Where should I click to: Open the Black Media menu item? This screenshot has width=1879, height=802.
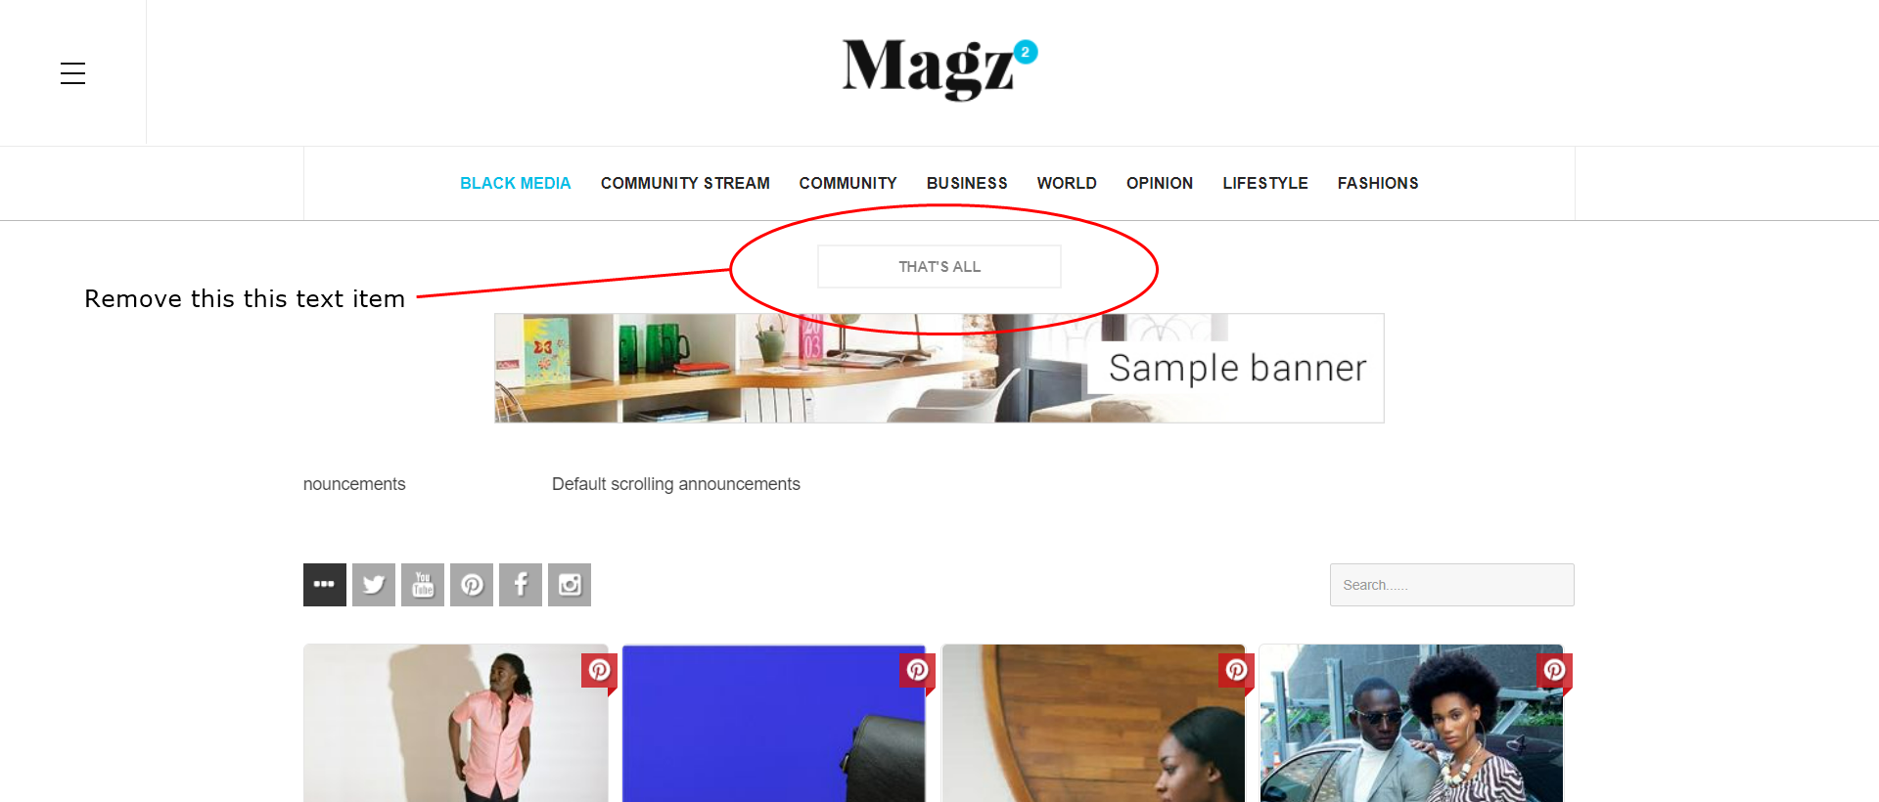(516, 183)
